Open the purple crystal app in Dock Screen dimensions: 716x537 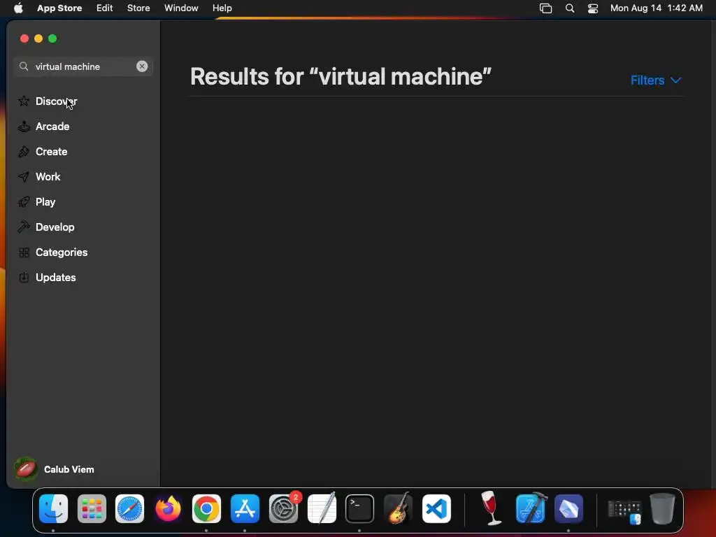(x=568, y=508)
